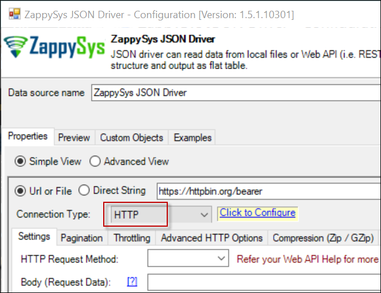This screenshot has height=293, width=381.
Task: Switch to the Properties tab
Action: click(28, 136)
